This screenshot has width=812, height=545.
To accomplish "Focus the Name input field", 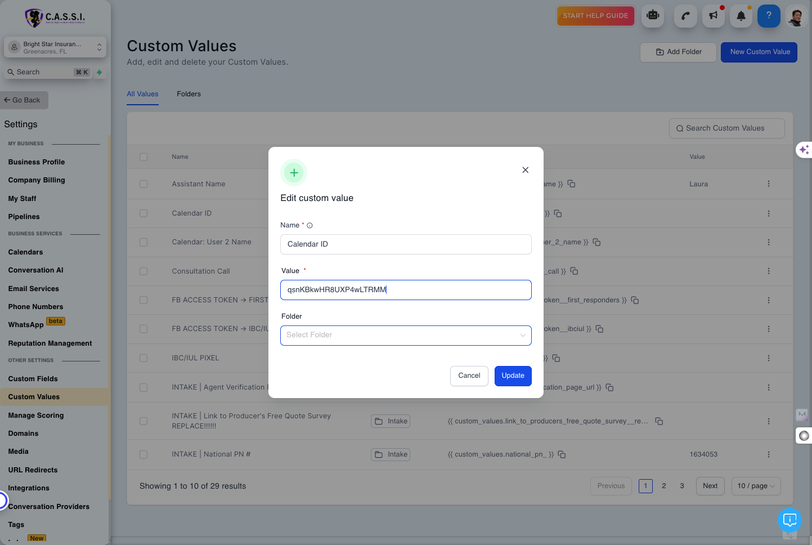I will tap(406, 244).
